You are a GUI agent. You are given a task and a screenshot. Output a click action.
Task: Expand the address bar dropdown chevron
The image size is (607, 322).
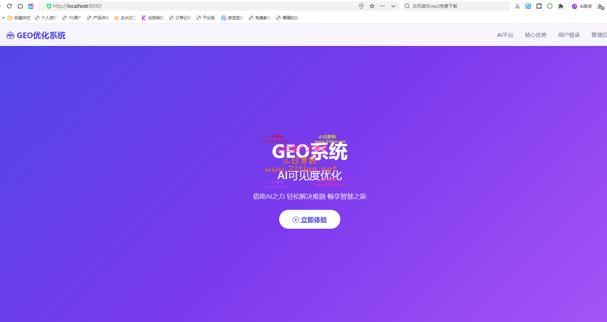(x=393, y=6)
